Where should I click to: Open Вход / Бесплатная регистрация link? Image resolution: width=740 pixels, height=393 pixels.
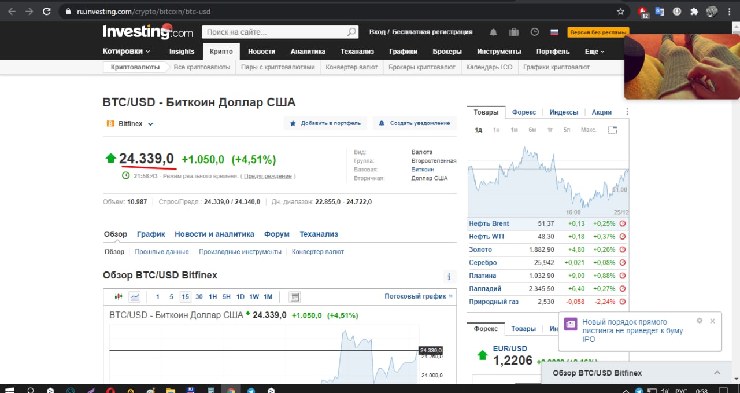tap(421, 32)
